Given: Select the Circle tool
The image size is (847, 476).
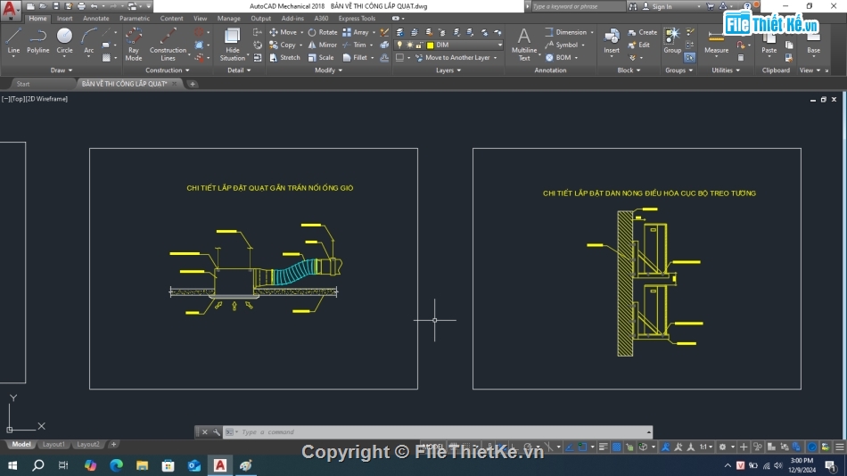Looking at the screenshot, I should point(64,41).
